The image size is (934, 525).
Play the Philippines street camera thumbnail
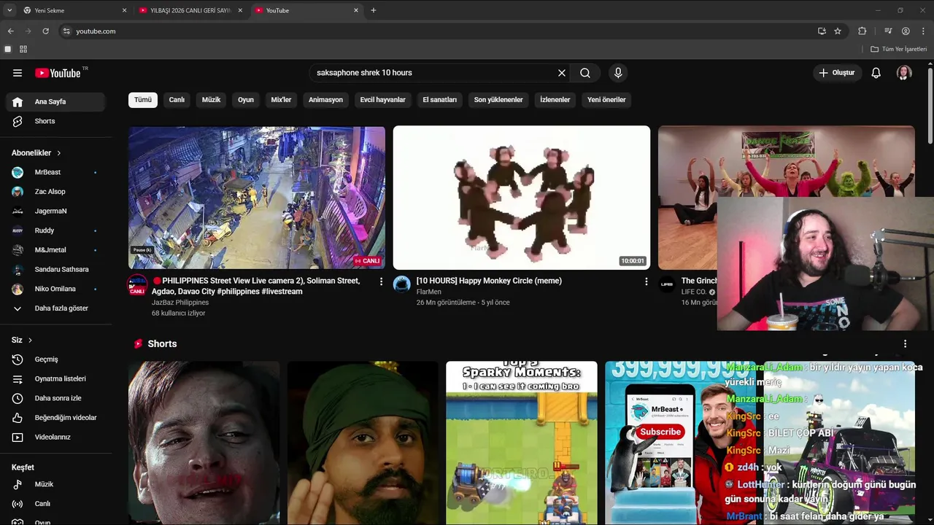[257, 198]
